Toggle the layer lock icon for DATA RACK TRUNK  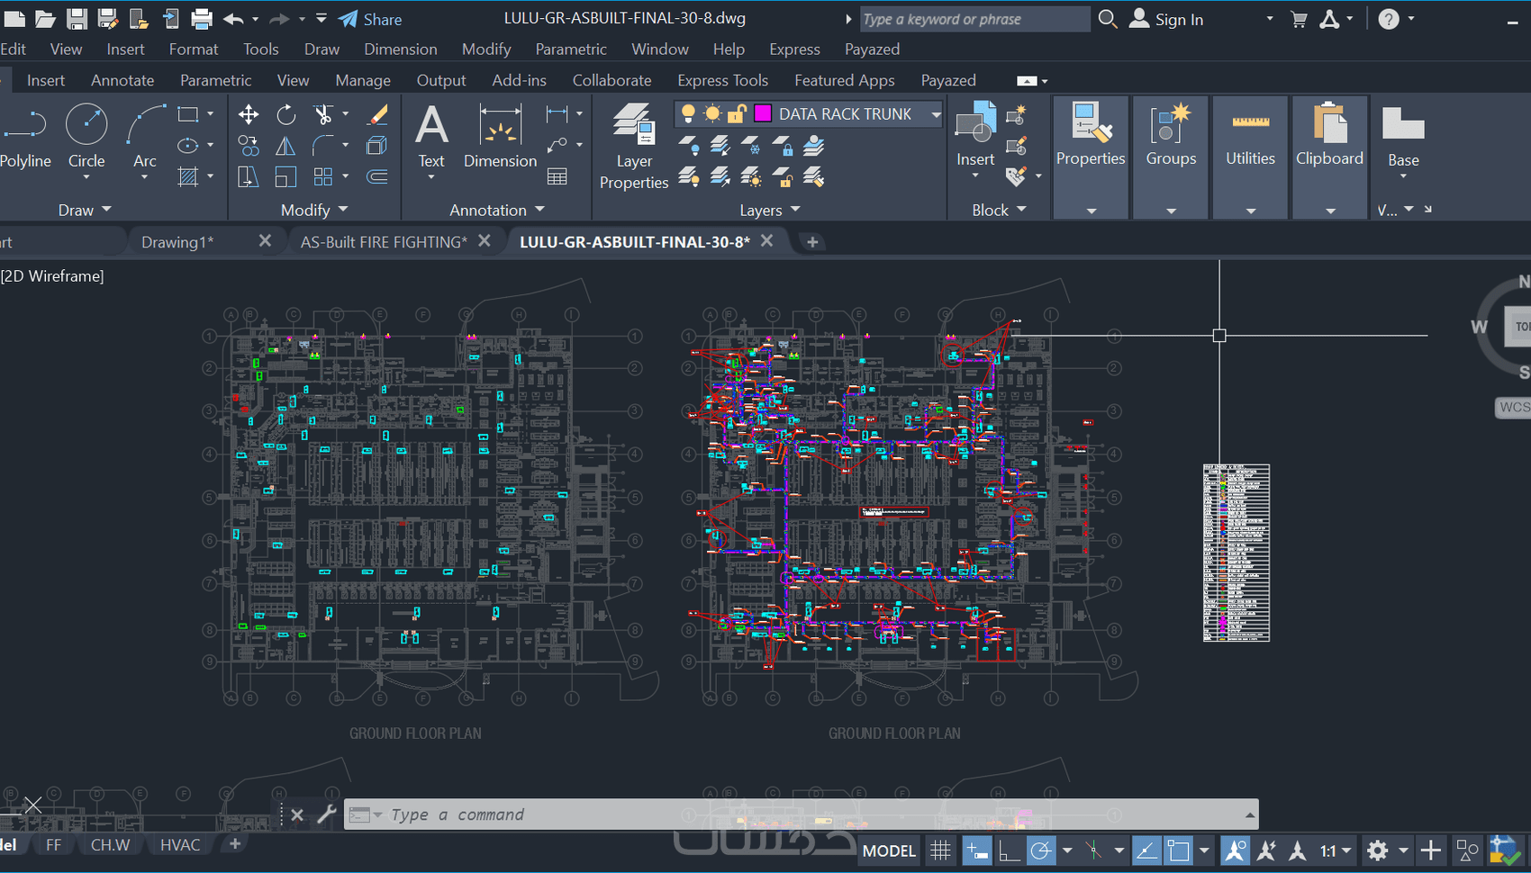[x=737, y=113]
